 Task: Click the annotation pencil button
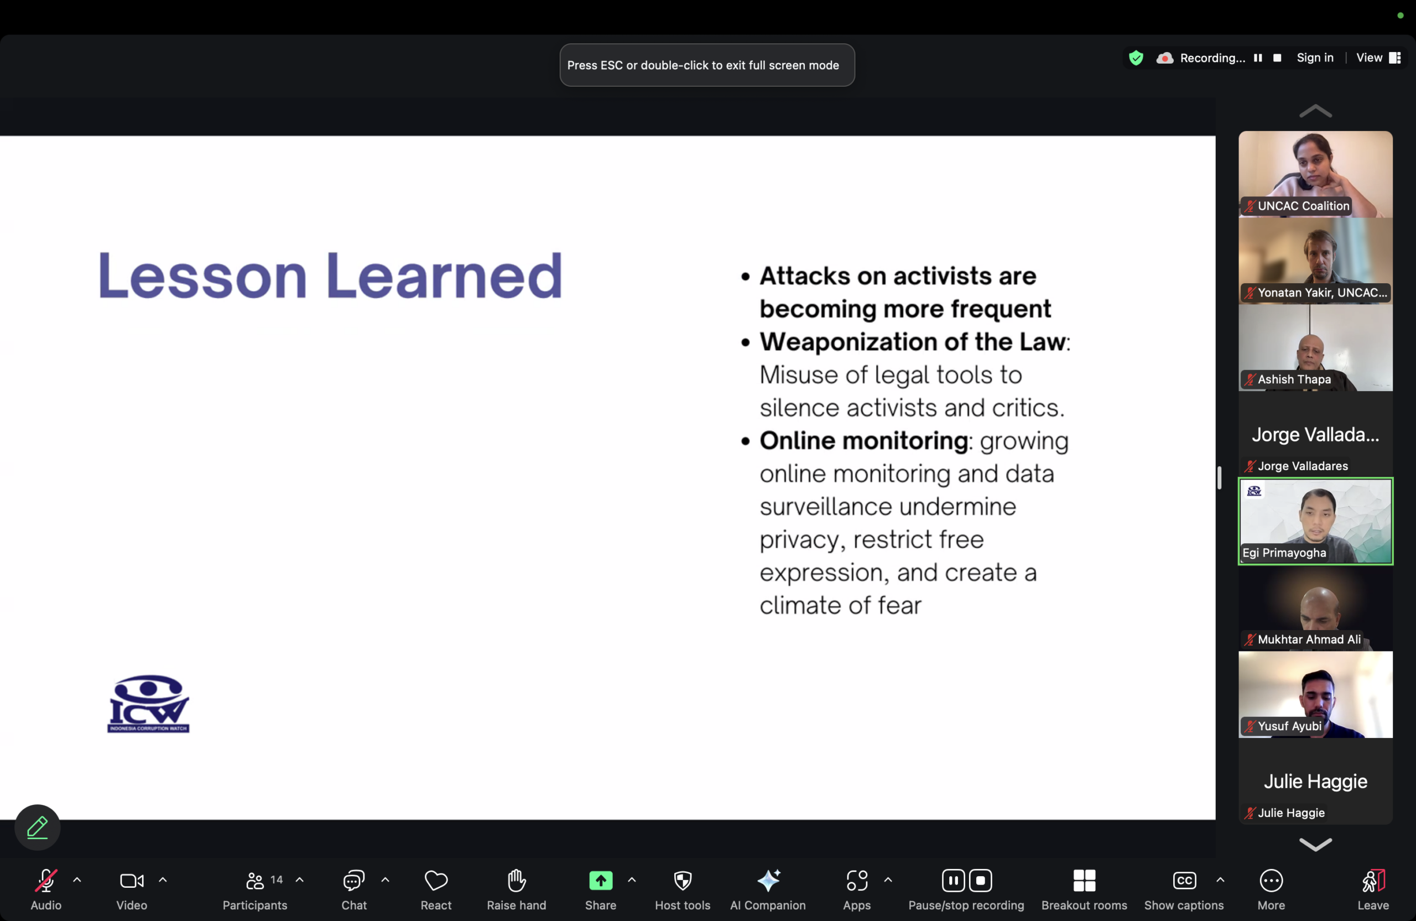tap(38, 827)
